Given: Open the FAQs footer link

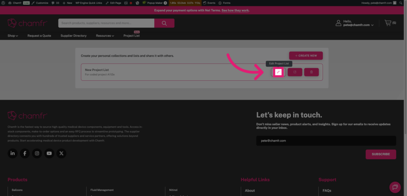Looking at the screenshot, I should click(327, 190).
